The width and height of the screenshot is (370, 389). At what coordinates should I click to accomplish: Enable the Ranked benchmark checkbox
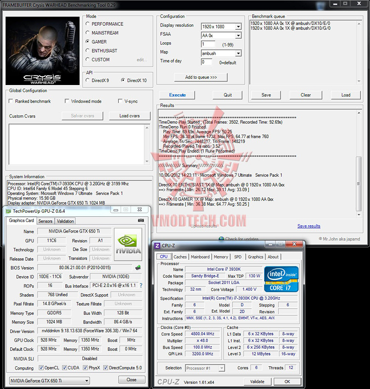pyautogui.click(x=11, y=101)
